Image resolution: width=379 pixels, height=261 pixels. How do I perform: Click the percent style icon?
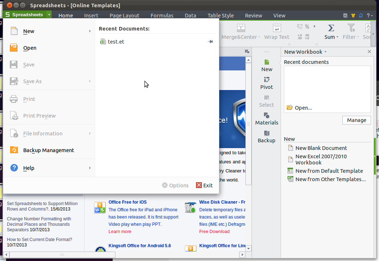(x=307, y=26)
